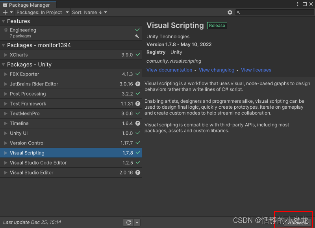Expand the FBX Exporter package

click(x=6, y=74)
